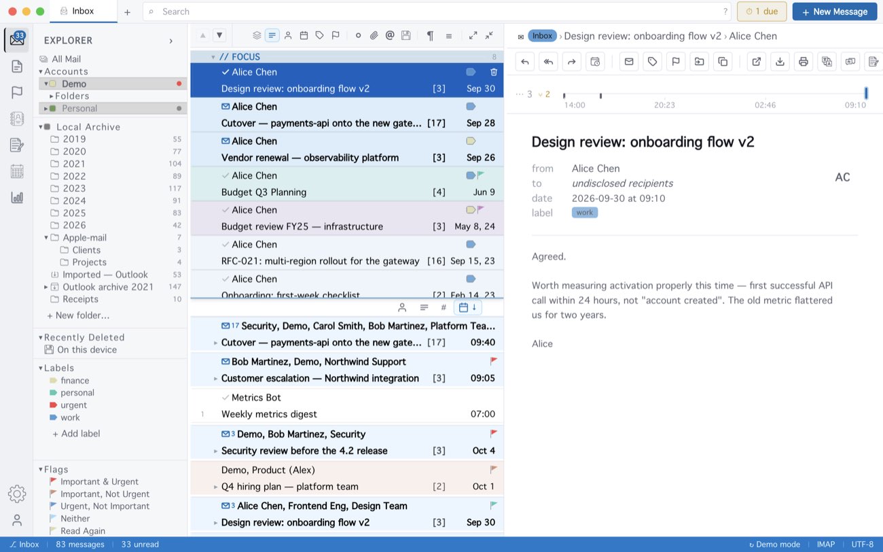The image size is (883, 552).
Task: Delete the selected Alice Chen message via trash icon
Action: (x=494, y=72)
